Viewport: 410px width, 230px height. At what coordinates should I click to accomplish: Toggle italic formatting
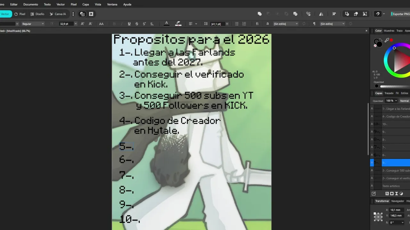[x=122, y=24]
